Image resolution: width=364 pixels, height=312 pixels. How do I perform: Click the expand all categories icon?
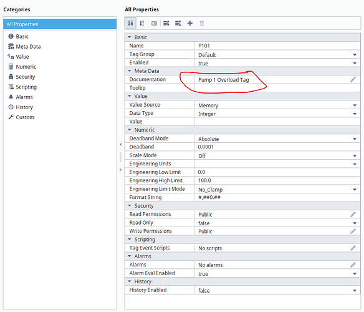(166, 23)
